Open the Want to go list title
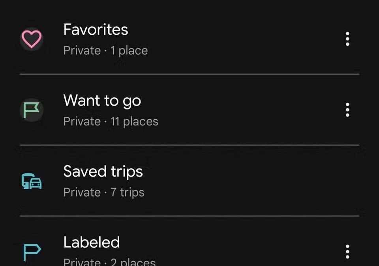379x266 pixels. tap(102, 101)
